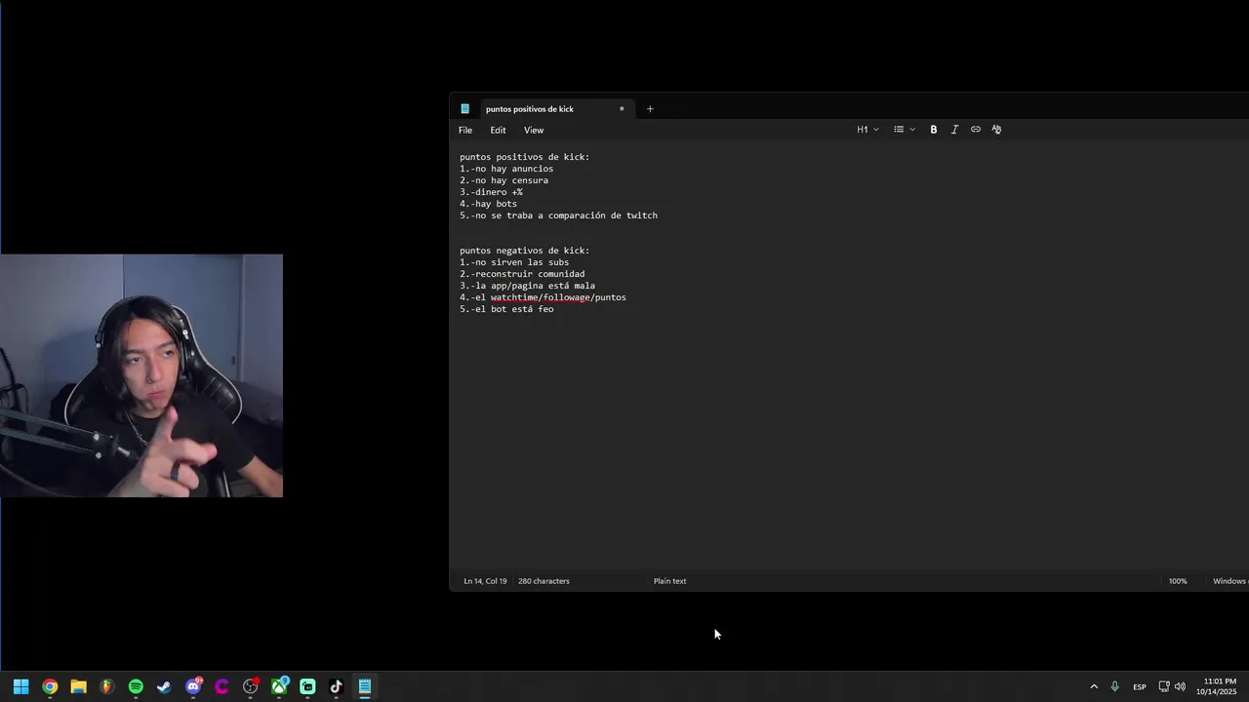
Task: Toggle italic formatting in Notepad toolbar
Action: coord(954,130)
